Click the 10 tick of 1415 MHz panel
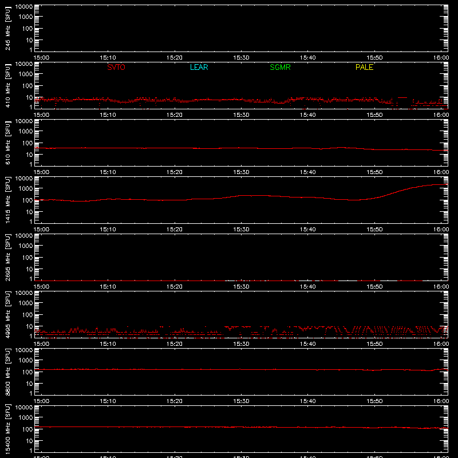The height and width of the screenshot is (458, 458). tap(29, 212)
